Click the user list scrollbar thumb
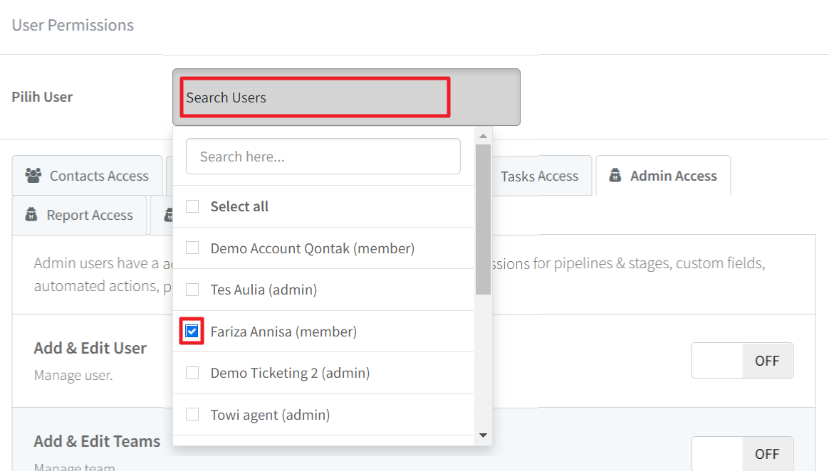Viewport: 829px width, 471px height. pyautogui.click(x=483, y=219)
